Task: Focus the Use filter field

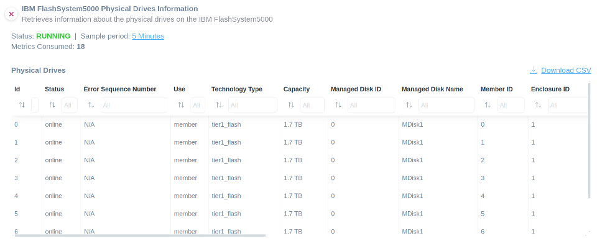Action: click(198, 105)
